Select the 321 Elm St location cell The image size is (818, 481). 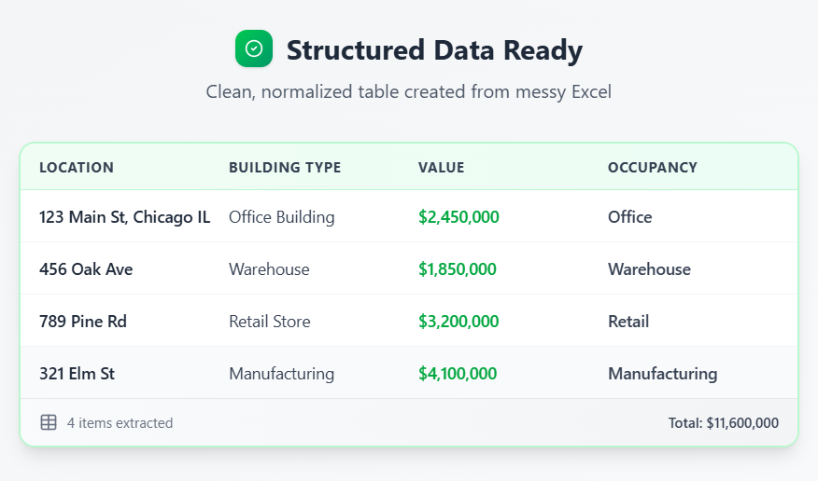77,374
